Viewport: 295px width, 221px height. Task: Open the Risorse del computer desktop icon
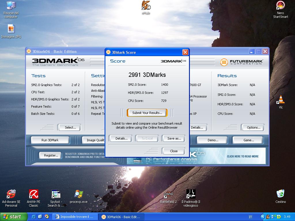coord(11,9)
